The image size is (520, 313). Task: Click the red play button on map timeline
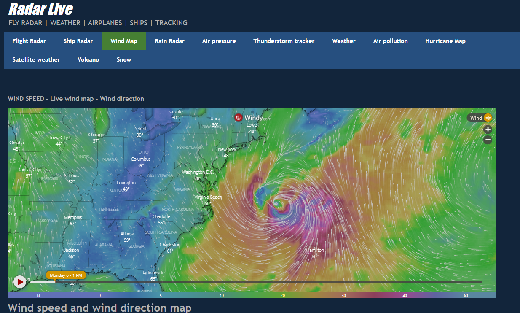(20, 281)
